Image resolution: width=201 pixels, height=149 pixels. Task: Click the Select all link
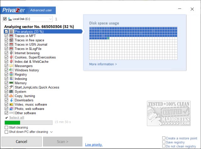[x=17, y=117]
